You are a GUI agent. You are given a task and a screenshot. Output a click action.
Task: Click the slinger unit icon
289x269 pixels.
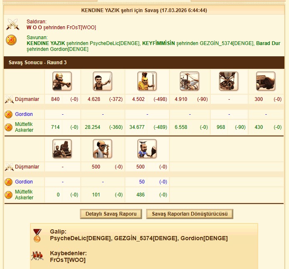tap(62, 81)
